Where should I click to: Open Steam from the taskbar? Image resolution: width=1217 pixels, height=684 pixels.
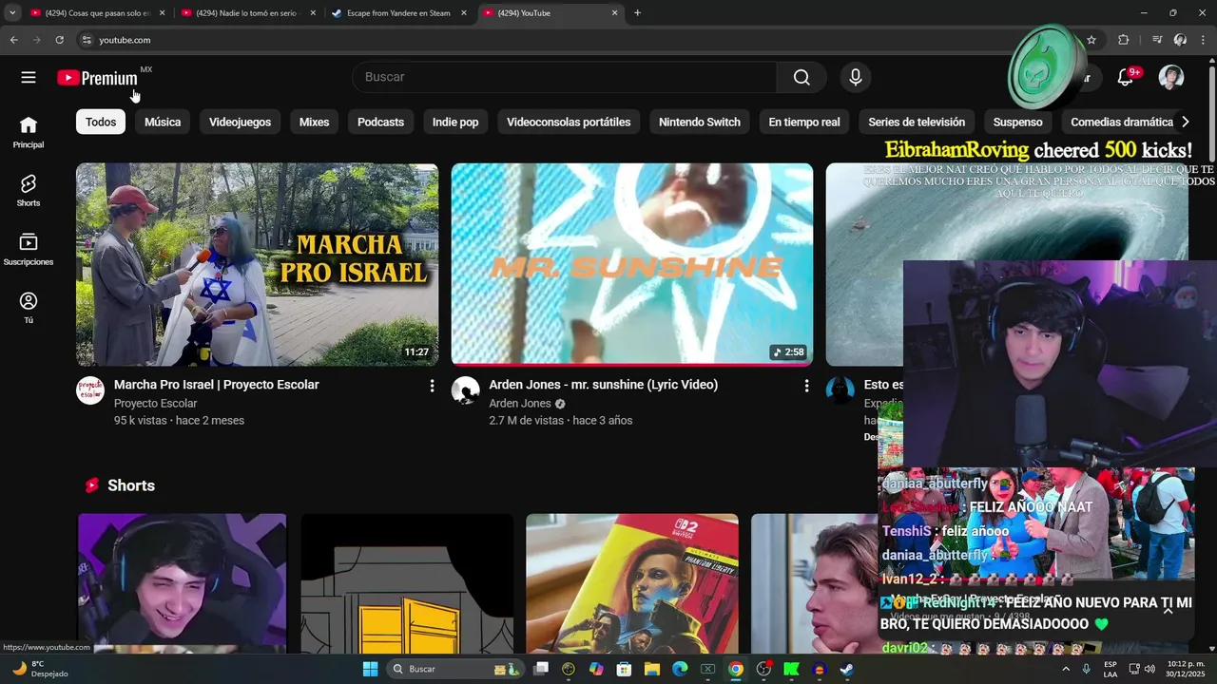click(846, 669)
